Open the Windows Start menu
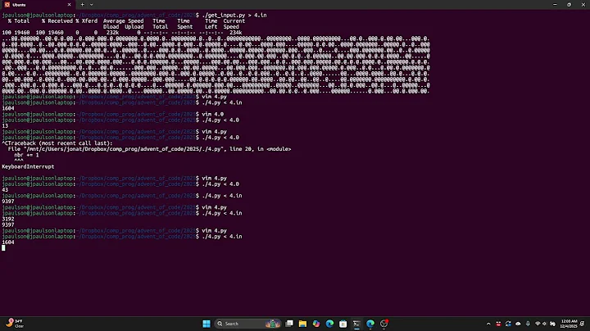Screen dimensions: 590x331 [206, 324]
